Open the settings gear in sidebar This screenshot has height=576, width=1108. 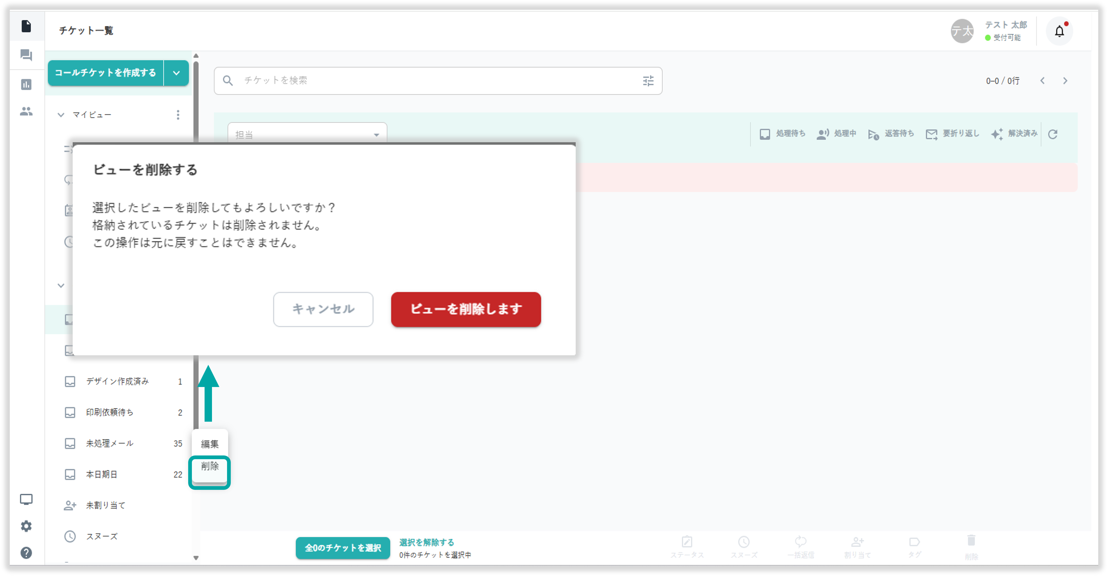[x=26, y=526]
